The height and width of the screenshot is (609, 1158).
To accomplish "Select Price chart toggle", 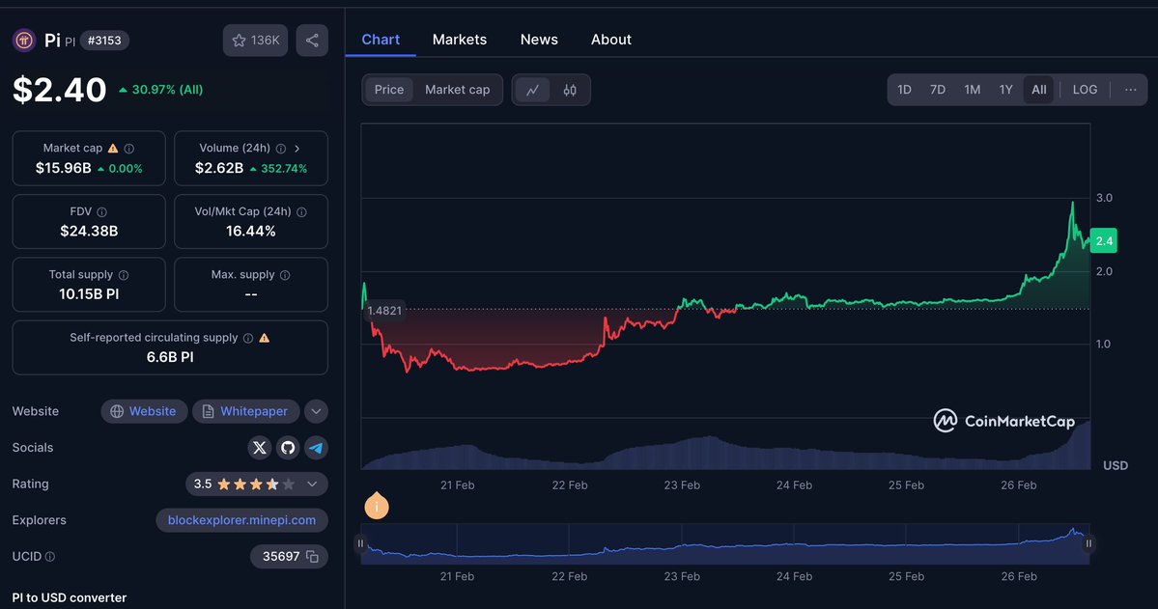I will (x=389, y=90).
